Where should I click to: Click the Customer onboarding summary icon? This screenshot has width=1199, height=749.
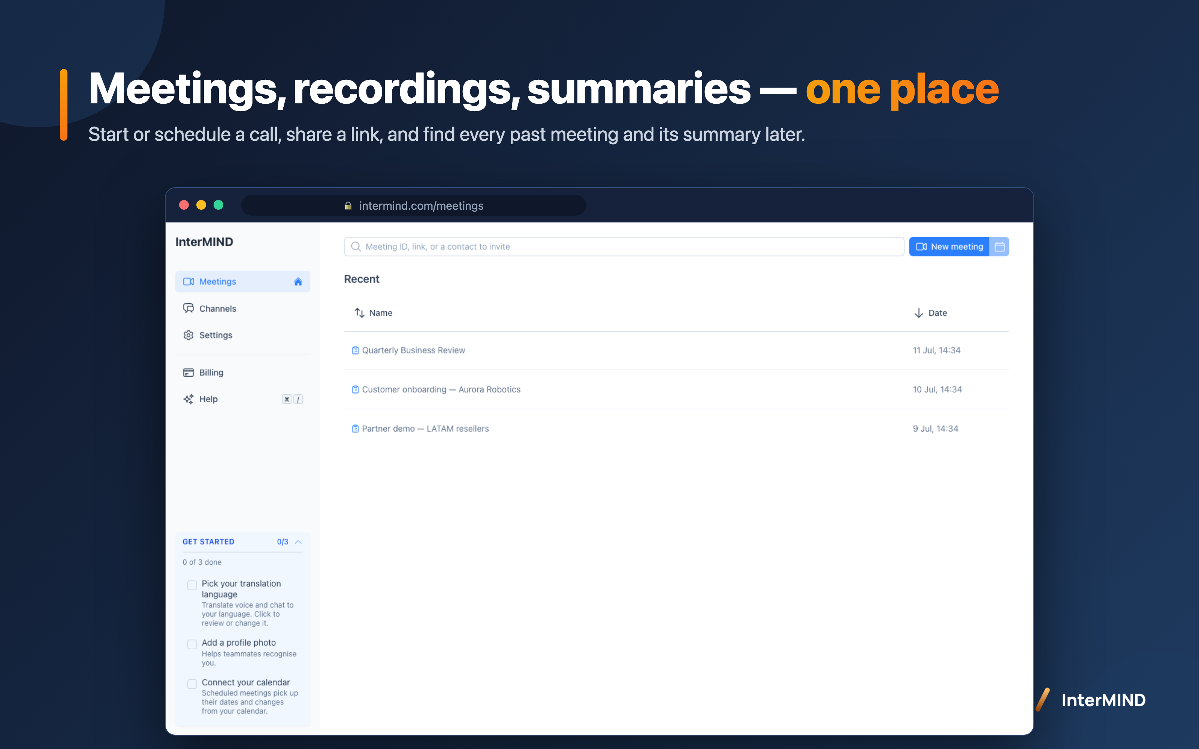(355, 389)
